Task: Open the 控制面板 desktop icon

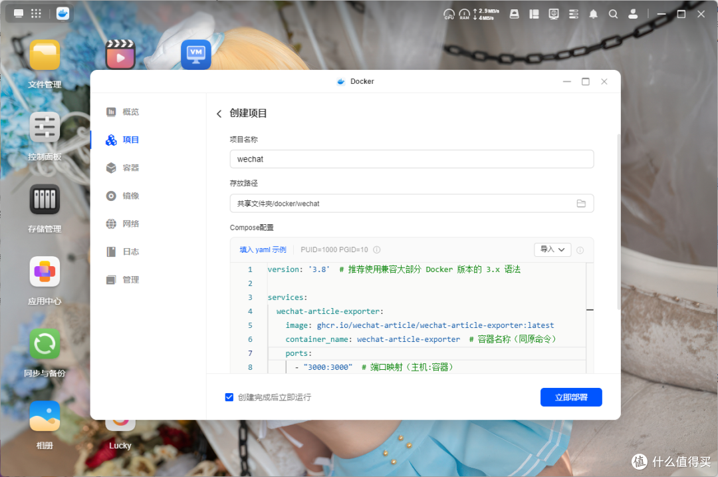Action: point(45,127)
